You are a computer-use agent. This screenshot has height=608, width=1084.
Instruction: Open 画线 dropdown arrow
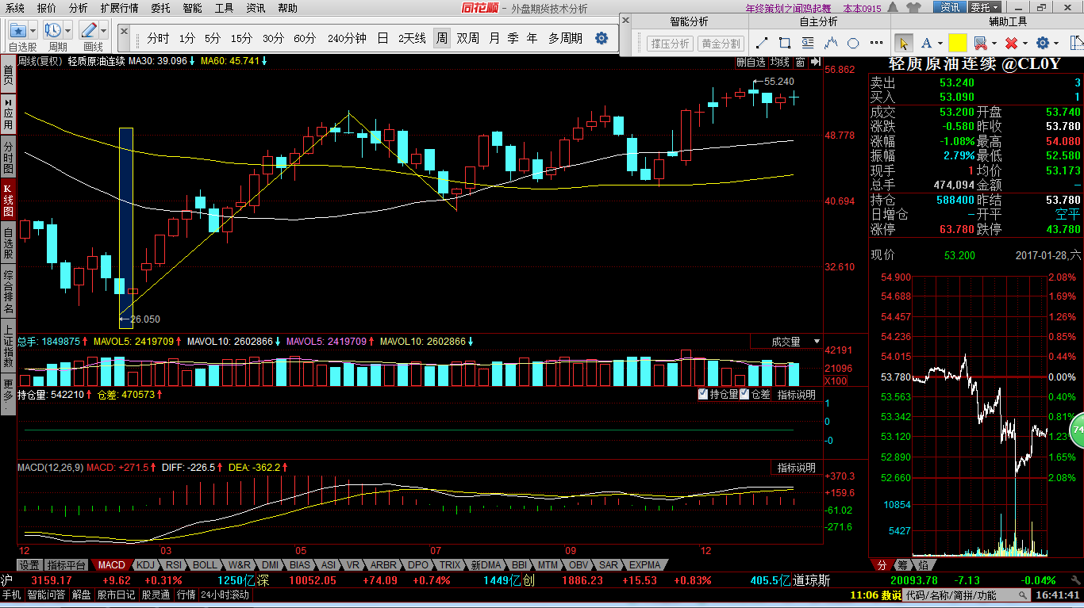click(x=104, y=31)
